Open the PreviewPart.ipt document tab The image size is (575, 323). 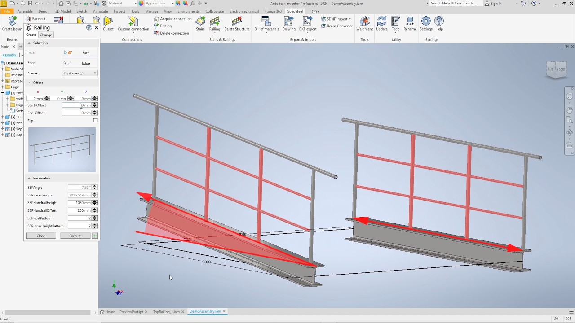[x=131, y=311]
